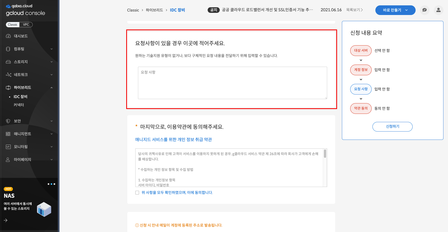Click the storage icon in sidebar
448x232 pixels.
click(8, 62)
